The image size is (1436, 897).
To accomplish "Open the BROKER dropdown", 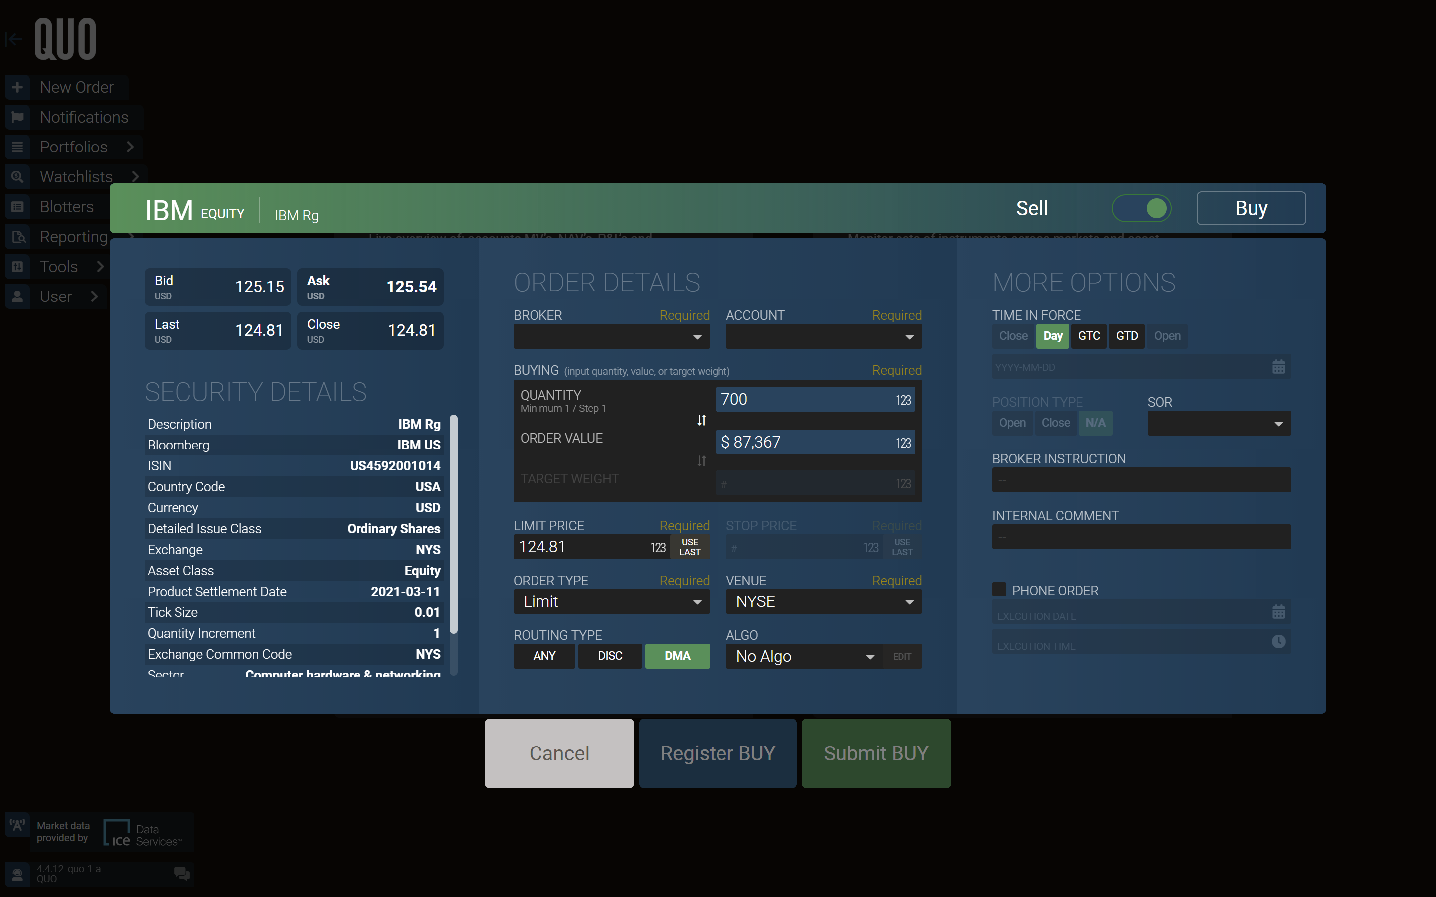I will [x=611, y=336].
